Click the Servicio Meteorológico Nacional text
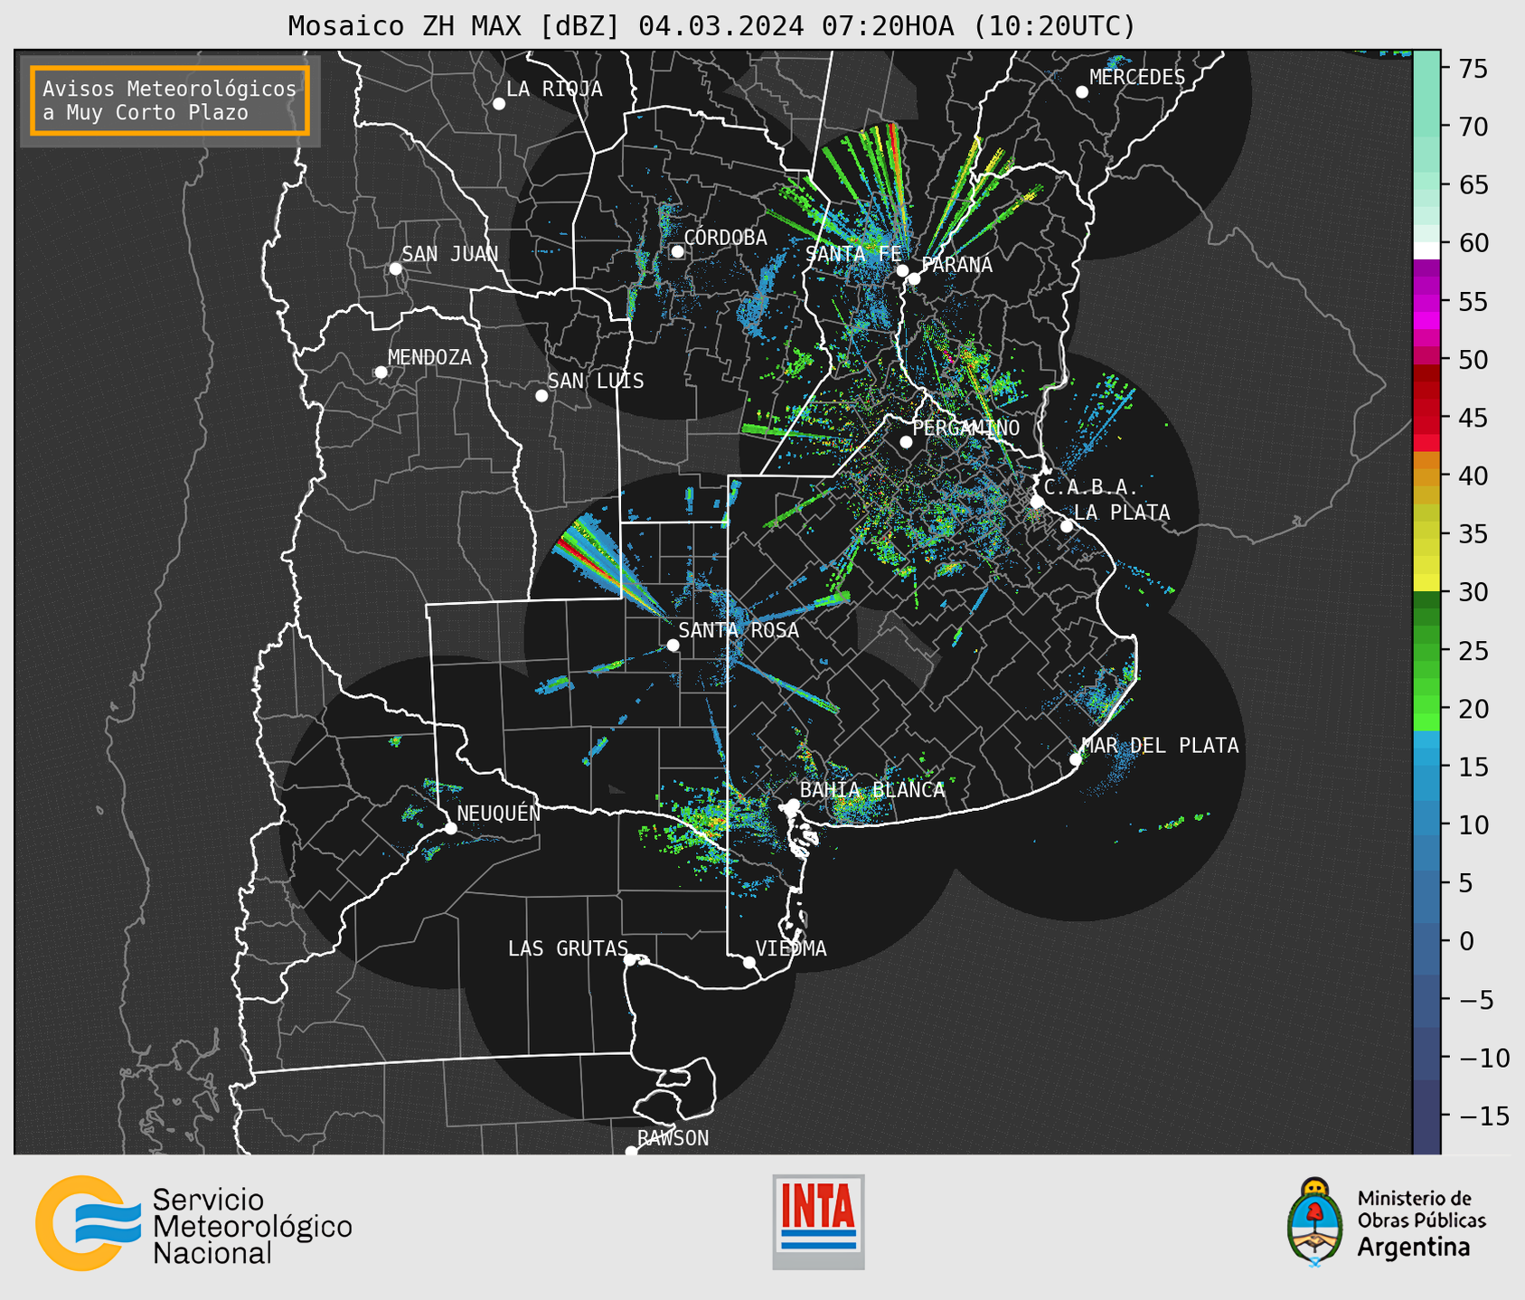Screen dimensions: 1525x1300 (252, 1227)
